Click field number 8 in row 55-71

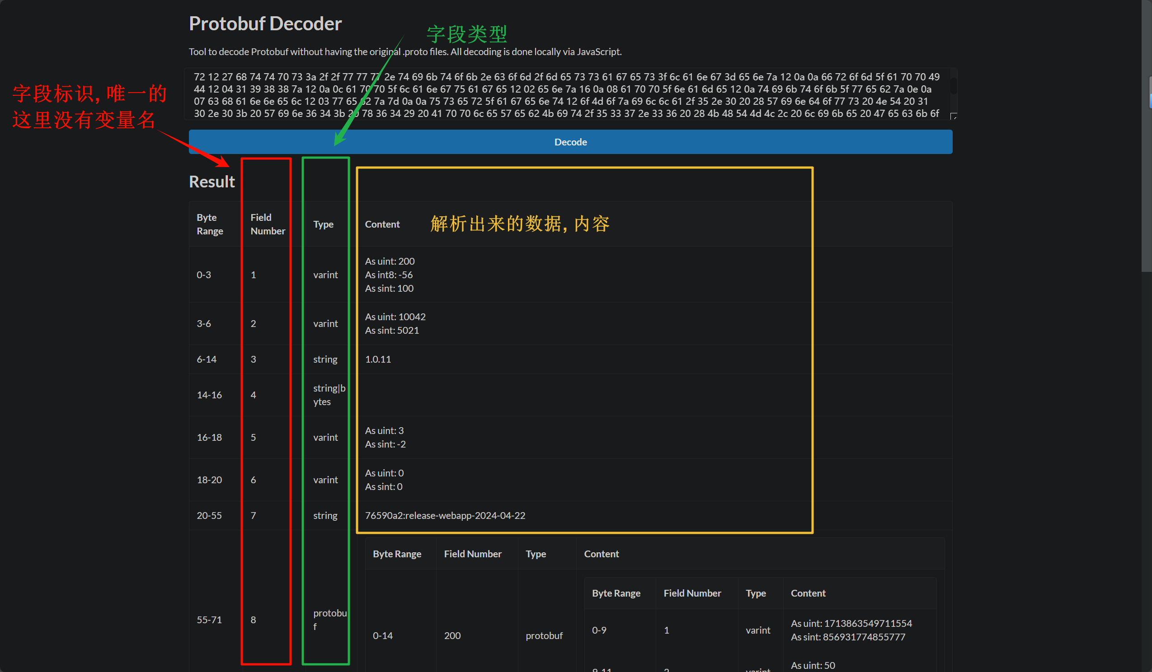point(253,620)
